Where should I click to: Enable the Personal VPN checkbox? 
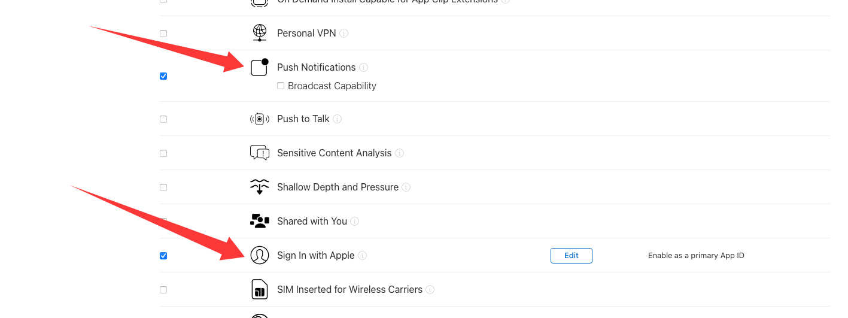click(x=163, y=34)
